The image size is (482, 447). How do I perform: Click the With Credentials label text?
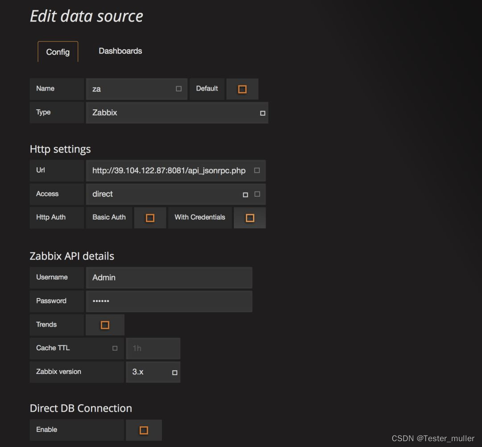click(200, 217)
